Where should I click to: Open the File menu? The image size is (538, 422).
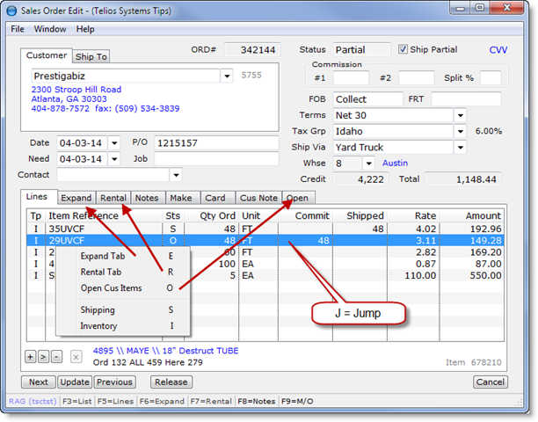pos(18,29)
